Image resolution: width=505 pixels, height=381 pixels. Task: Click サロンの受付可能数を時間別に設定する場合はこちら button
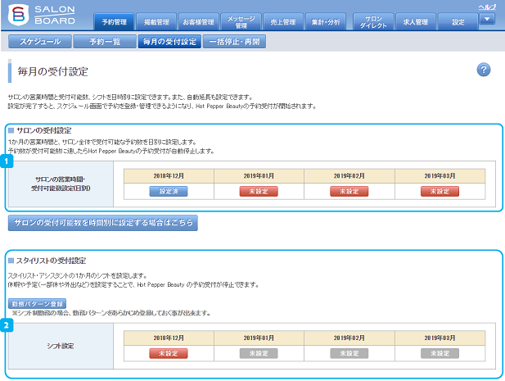point(102,223)
